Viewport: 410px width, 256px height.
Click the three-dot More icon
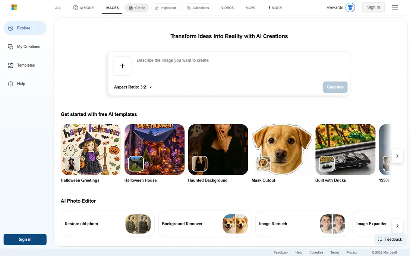pos(269,7)
